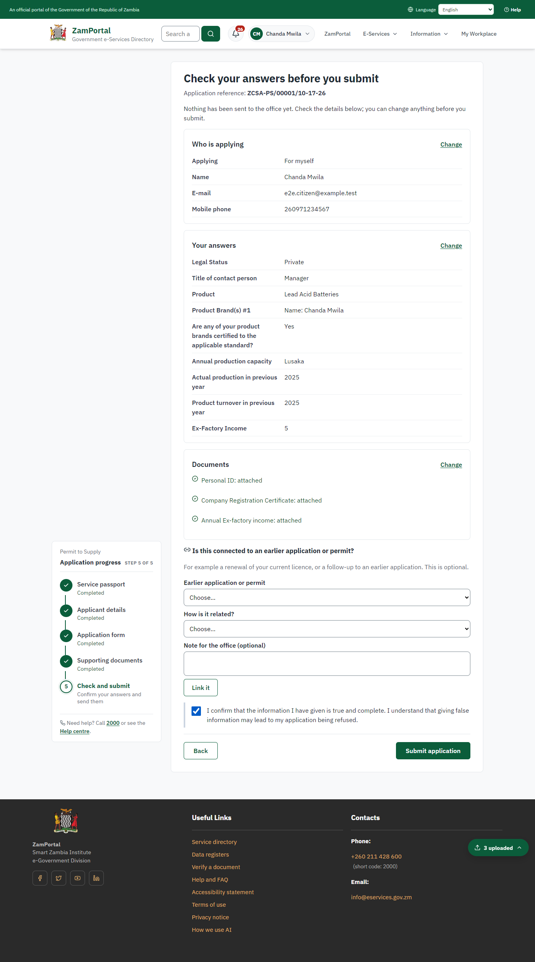
Task: Open YouTube social icon in footer
Action: (78, 878)
